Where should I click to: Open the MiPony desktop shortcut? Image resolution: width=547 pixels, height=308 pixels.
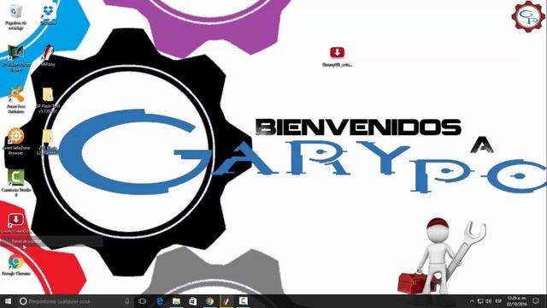pyautogui.click(x=48, y=56)
